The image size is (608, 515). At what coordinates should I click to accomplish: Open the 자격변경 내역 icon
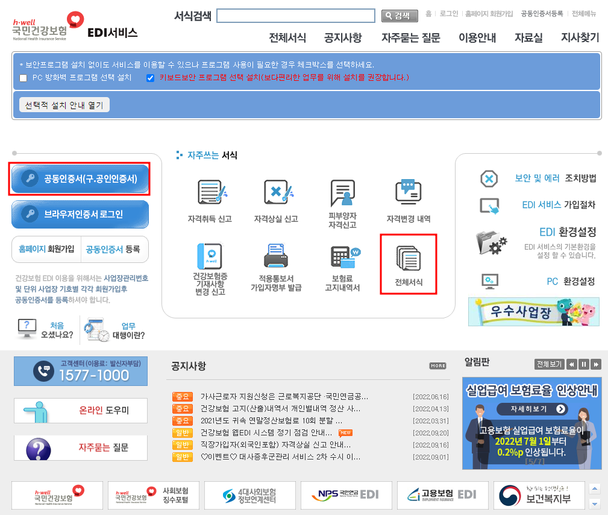(x=409, y=192)
